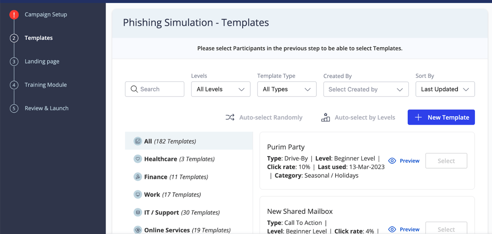Click the Finance category icon

(x=138, y=177)
